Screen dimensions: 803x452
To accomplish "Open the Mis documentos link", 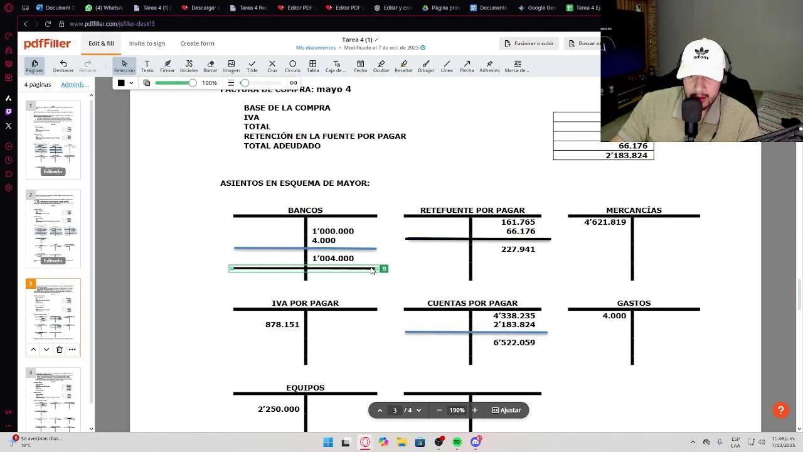I will coord(316,48).
